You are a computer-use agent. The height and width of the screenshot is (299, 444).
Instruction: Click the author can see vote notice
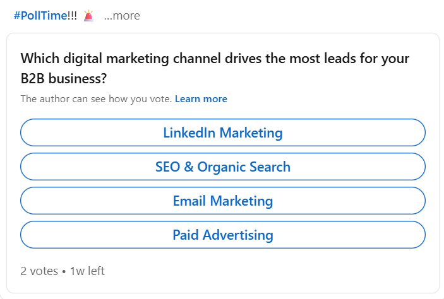click(96, 99)
